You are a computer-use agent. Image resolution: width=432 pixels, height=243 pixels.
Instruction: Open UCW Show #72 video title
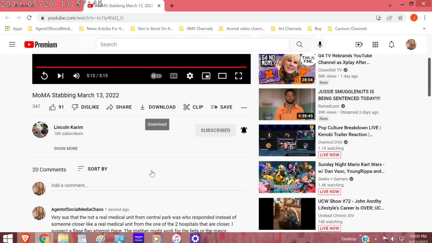[x=351, y=205]
